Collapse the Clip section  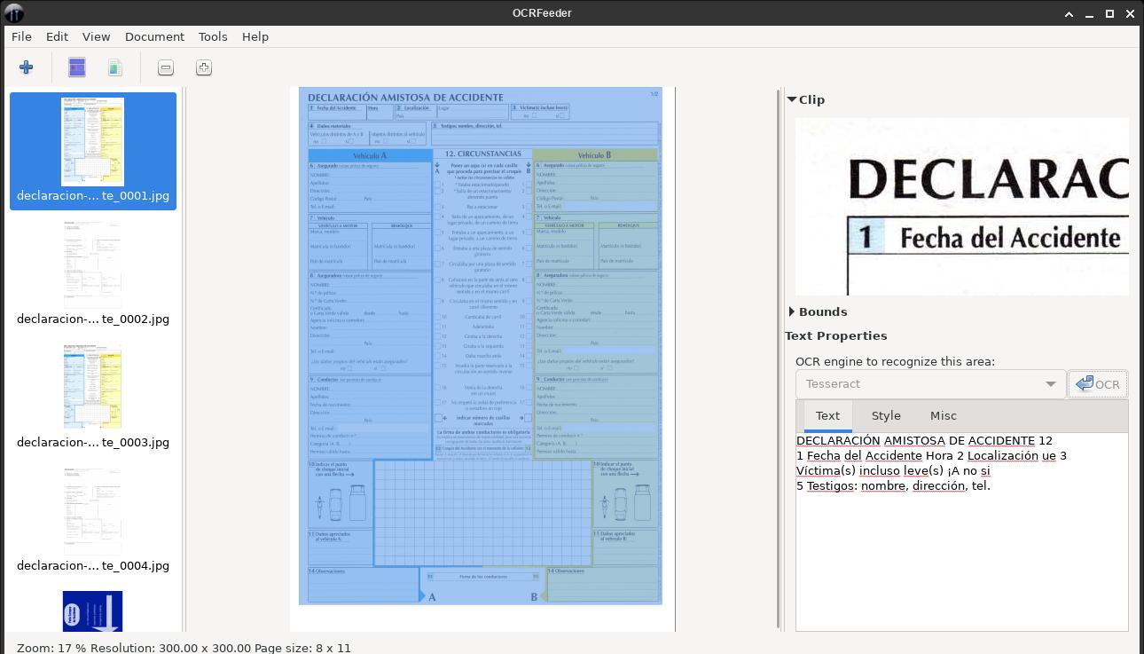792,99
